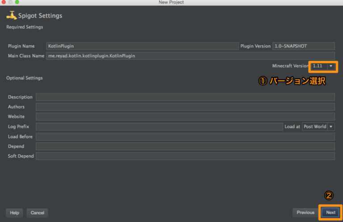Click into the Description field

[185, 97]
